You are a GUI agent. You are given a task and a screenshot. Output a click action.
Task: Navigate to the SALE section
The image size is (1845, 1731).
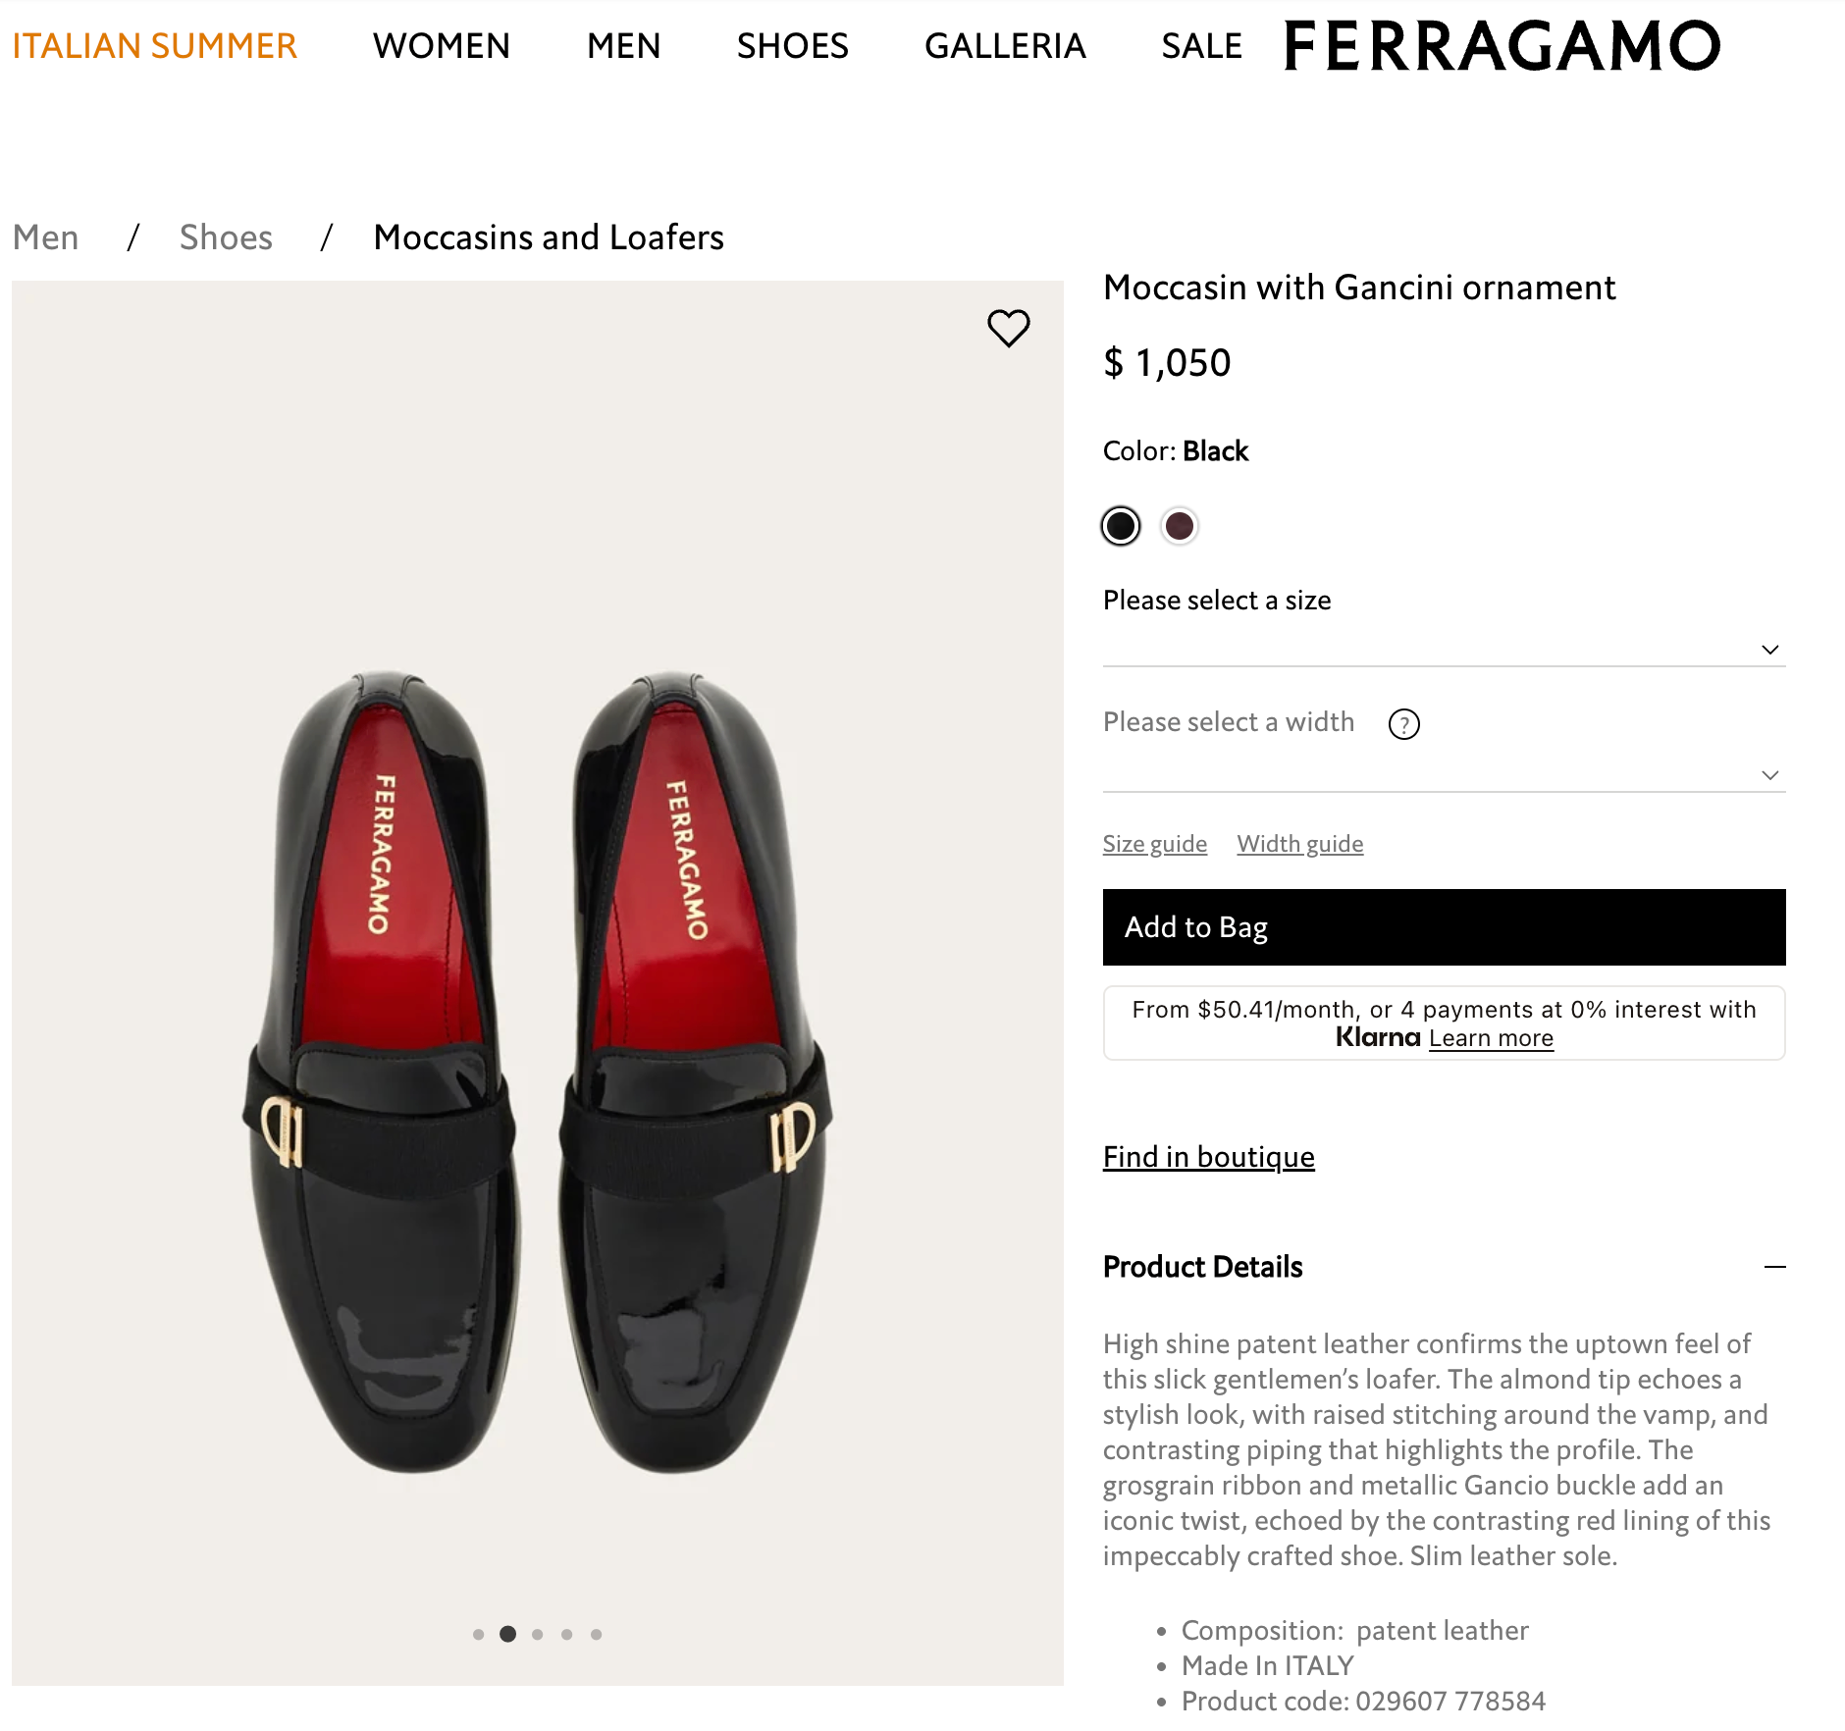[1201, 45]
